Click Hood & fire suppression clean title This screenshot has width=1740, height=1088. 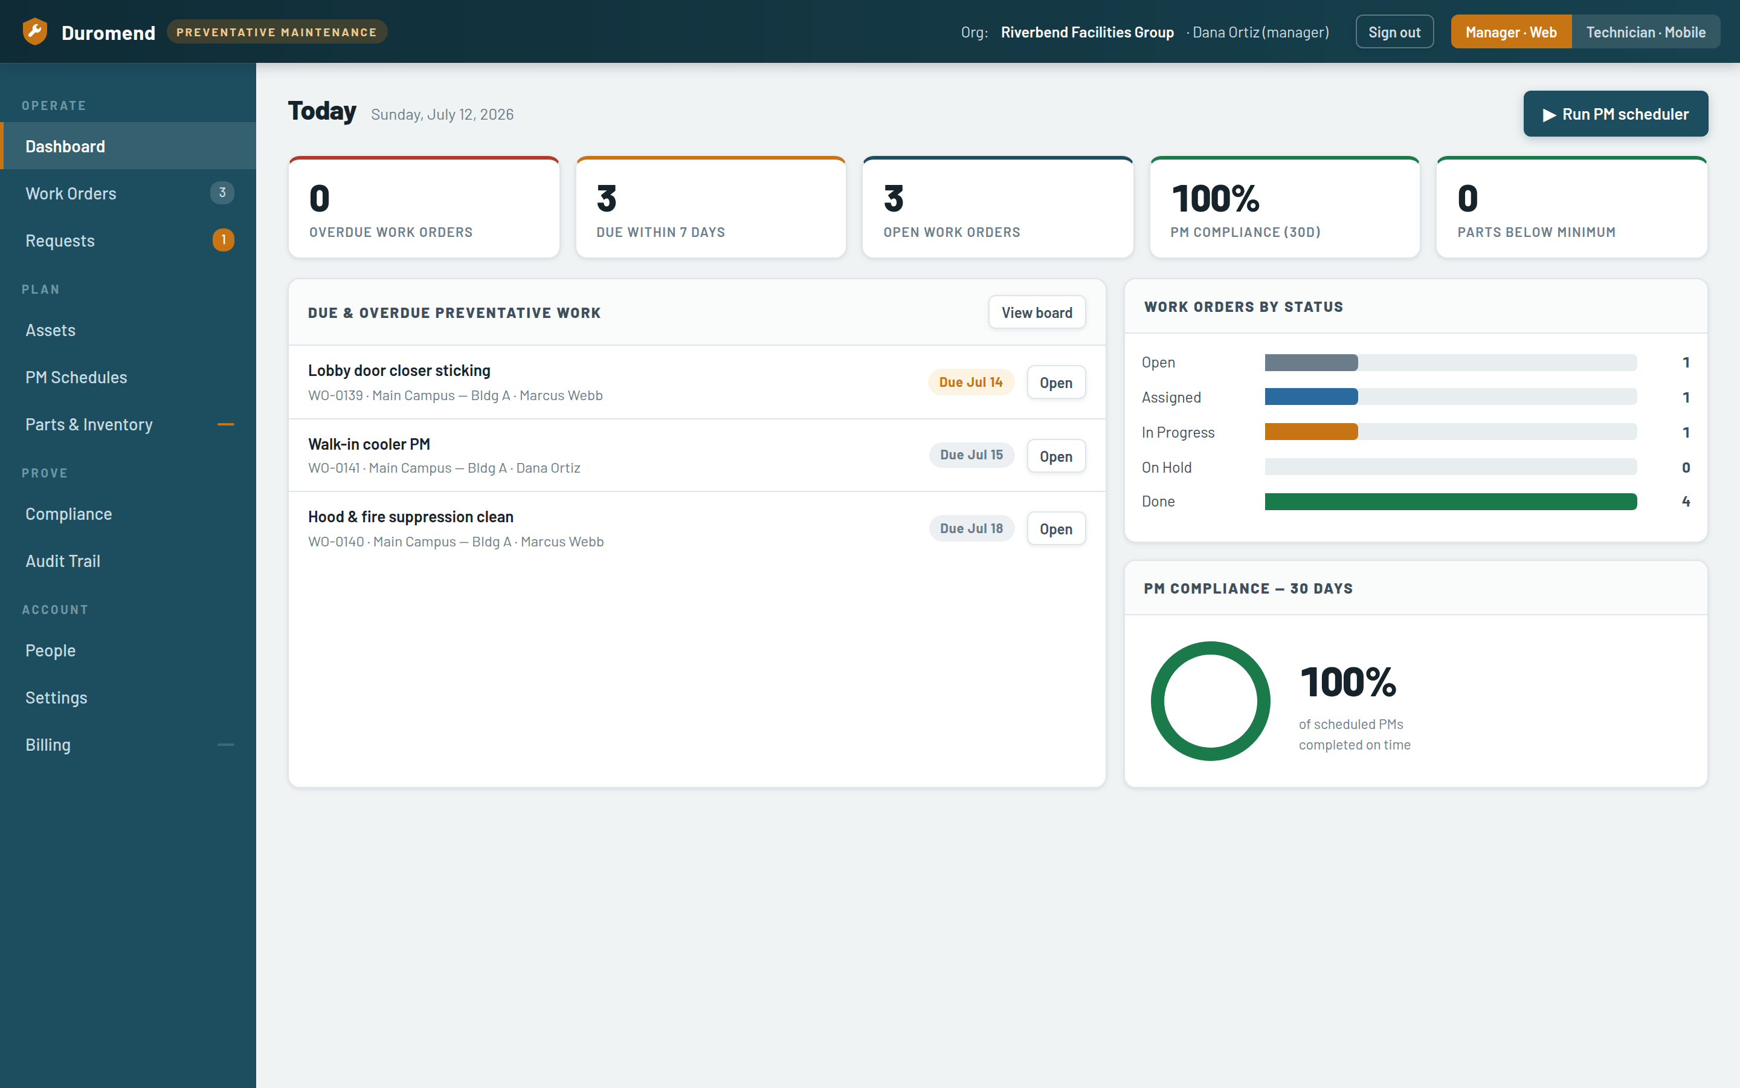click(411, 517)
